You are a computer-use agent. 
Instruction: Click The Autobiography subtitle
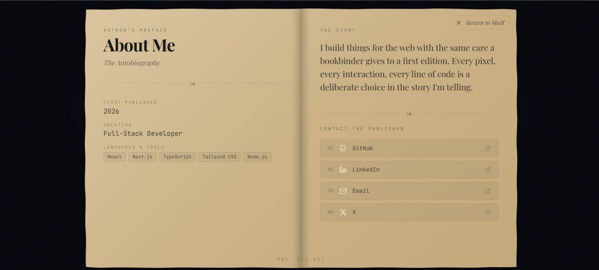pos(132,63)
